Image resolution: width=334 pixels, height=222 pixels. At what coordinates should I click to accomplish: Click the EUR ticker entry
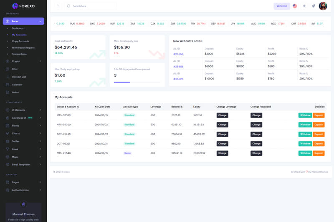click(178, 24)
